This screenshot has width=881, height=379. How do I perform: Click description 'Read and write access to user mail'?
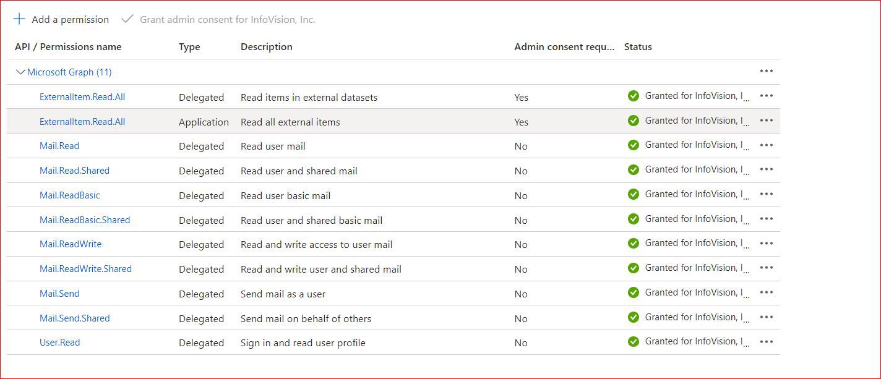(316, 245)
